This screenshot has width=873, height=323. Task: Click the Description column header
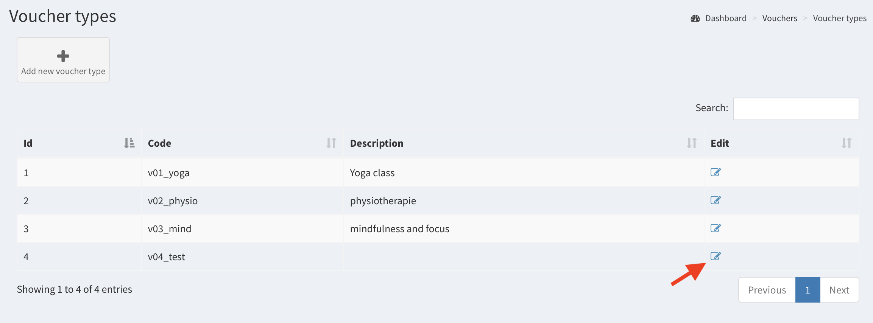(x=377, y=143)
